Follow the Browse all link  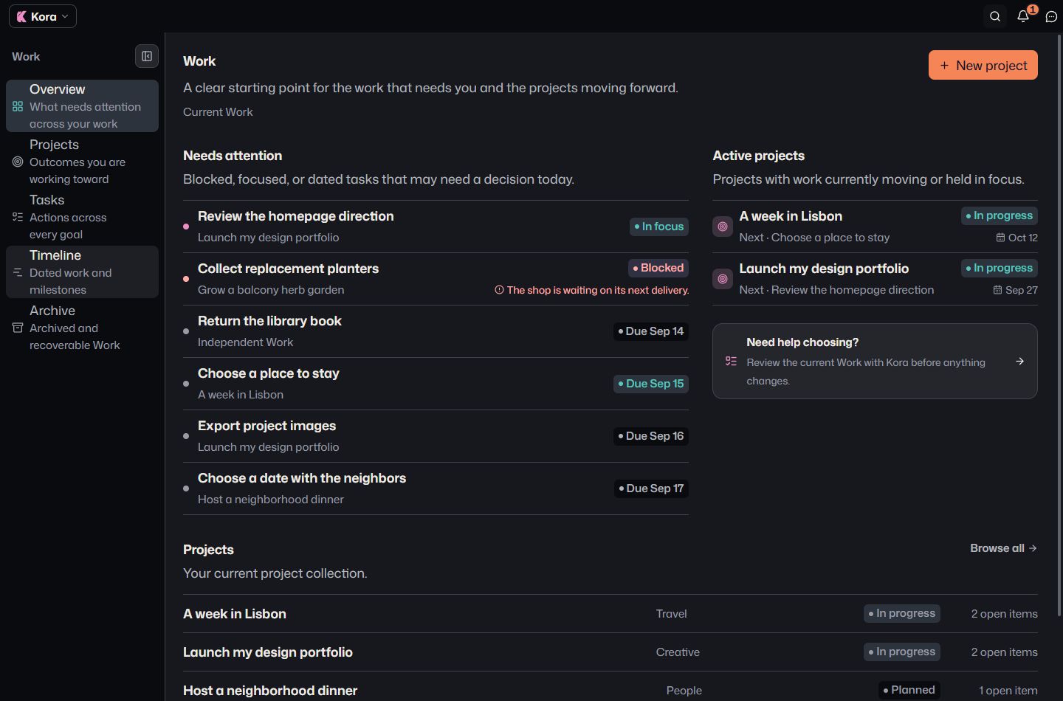1003,548
